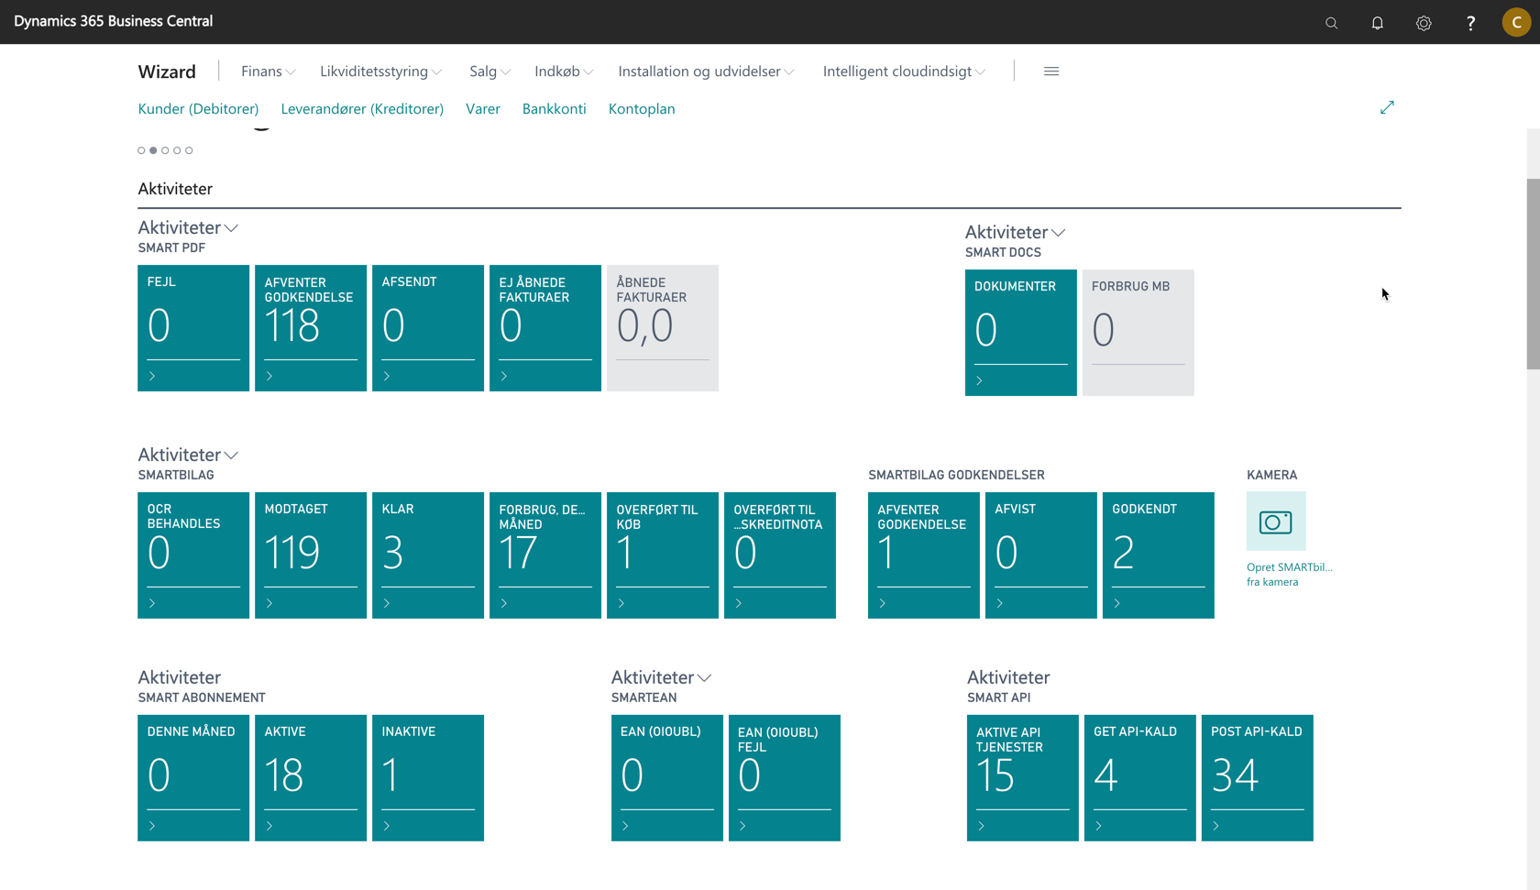Open OVERFØRT TIL ...SKREDITNOTA tile

[x=780, y=555]
